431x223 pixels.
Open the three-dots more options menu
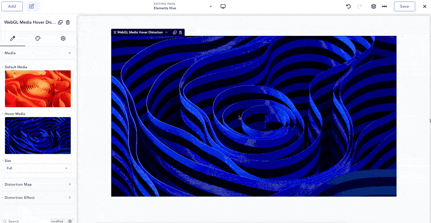(384, 6)
